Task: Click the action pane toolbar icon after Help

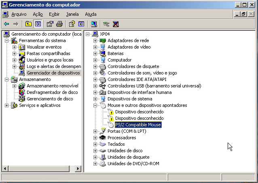Action: pos(81,24)
